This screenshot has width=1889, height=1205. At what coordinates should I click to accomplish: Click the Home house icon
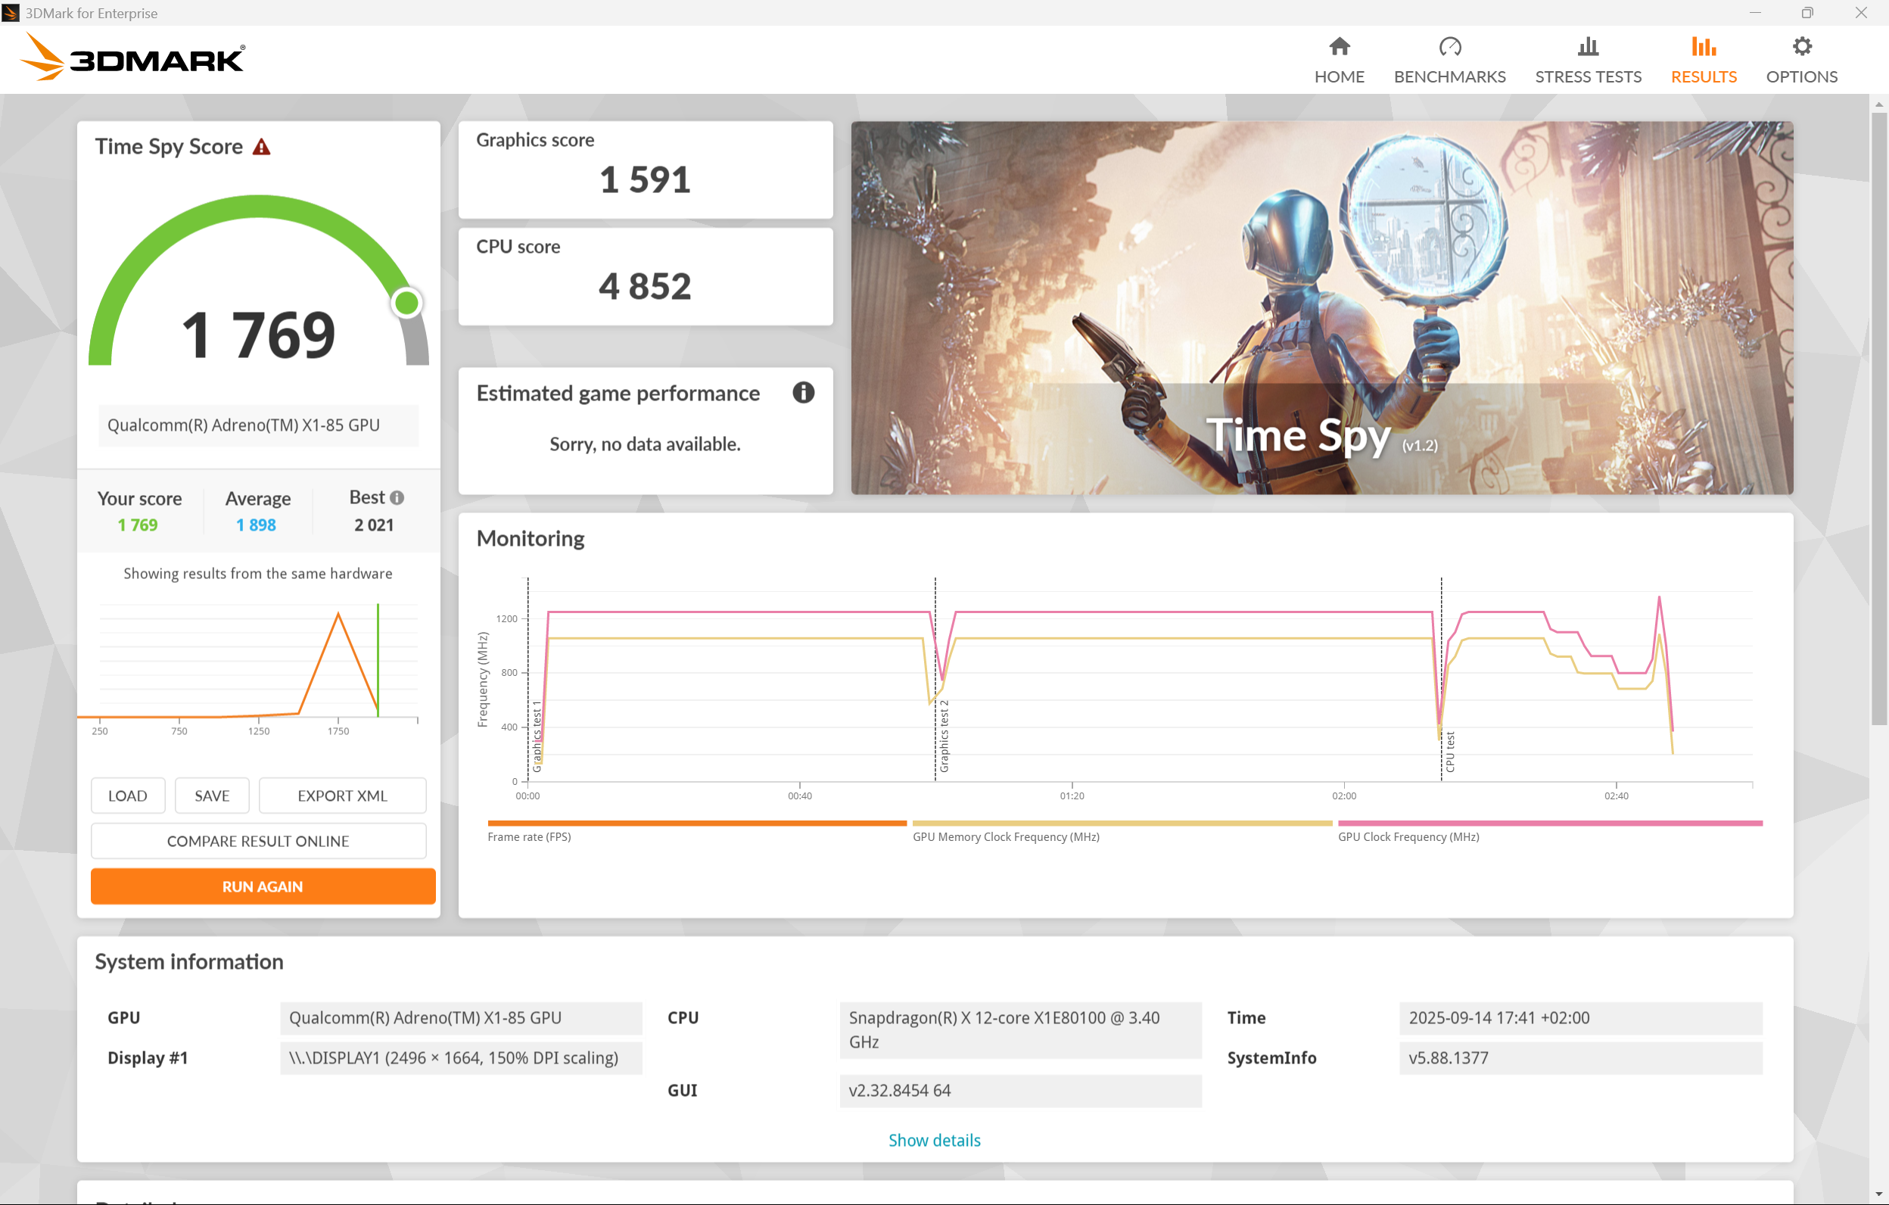pyautogui.click(x=1339, y=47)
